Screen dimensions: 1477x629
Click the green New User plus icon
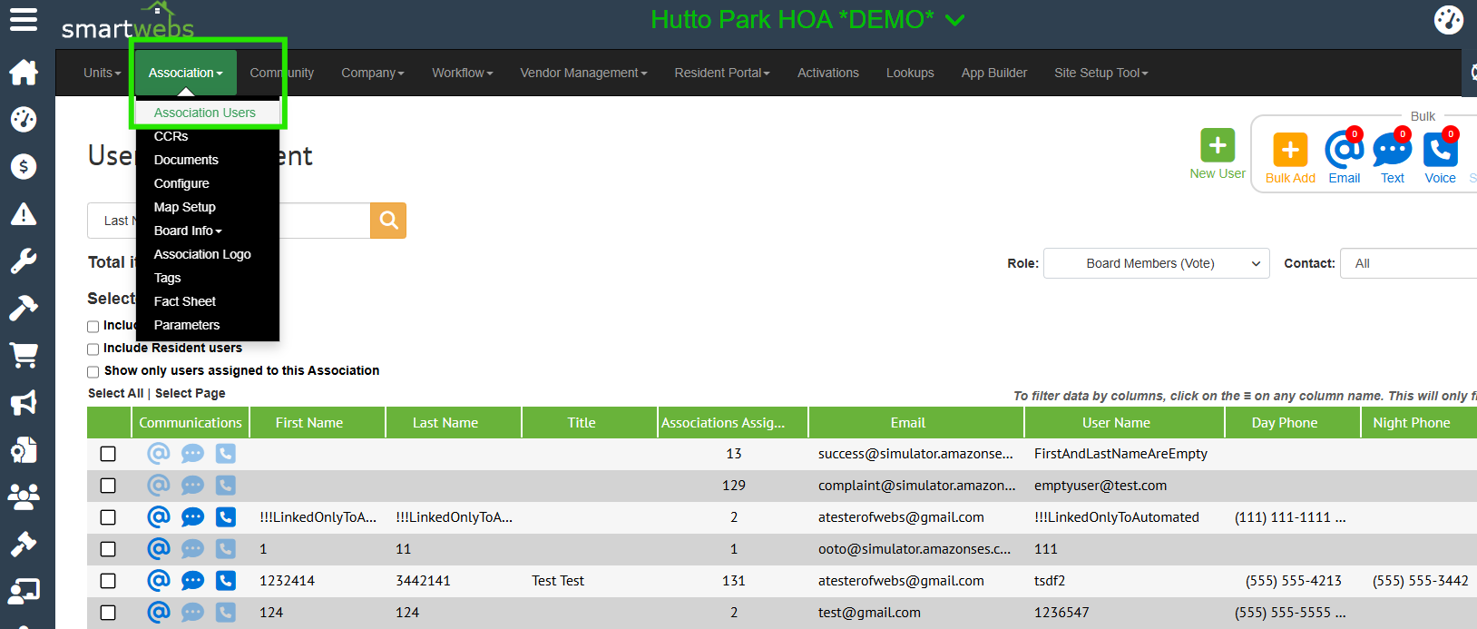(x=1217, y=145)
